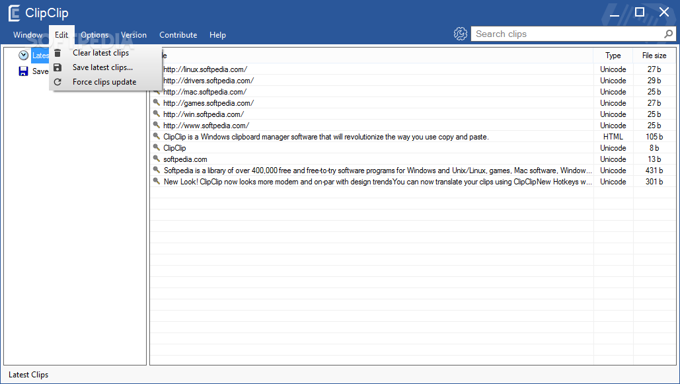Click the 431 b file size cell
The width and height of the screenshot is (680, 384).
654,171
